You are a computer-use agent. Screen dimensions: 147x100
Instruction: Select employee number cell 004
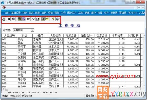[9, 50]
